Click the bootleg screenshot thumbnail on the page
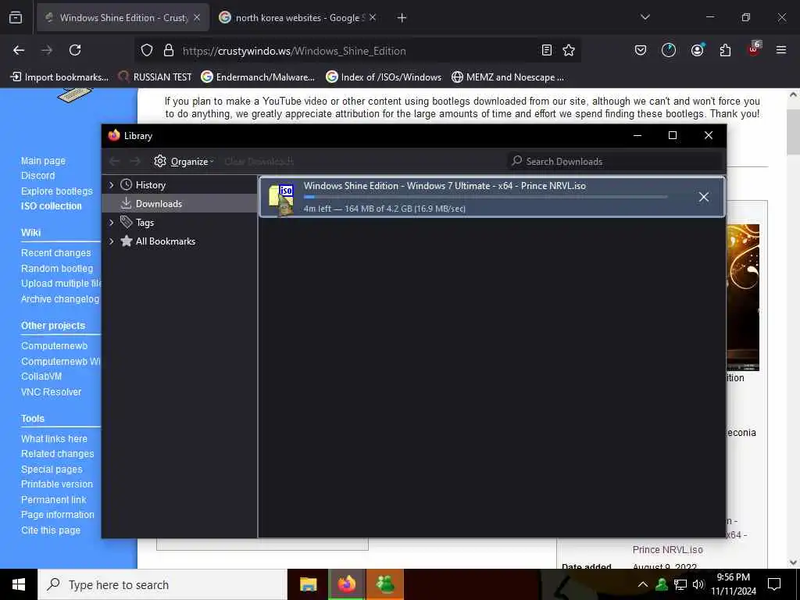This screenshot has width=800, height=600. coord(742,297)
